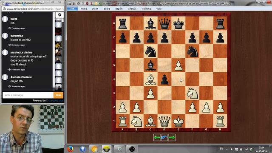Click the orange Send button in chat
272x153 pixels.
(x=59, y=95)
